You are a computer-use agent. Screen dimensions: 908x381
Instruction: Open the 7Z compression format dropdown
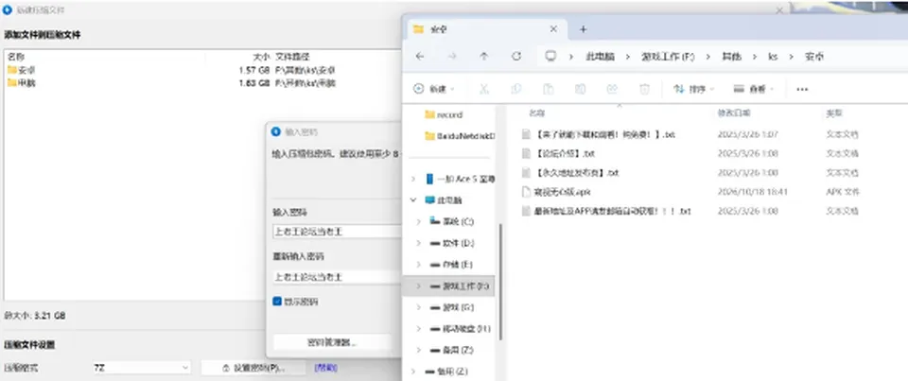click(x=141, y=368)
